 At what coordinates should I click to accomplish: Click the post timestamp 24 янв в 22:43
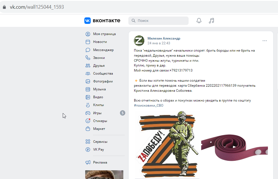pos(159,43)
